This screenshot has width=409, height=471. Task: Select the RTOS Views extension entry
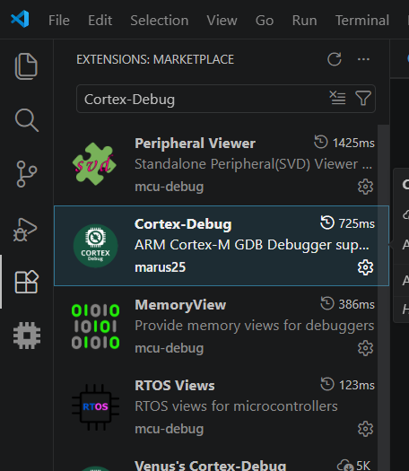pos(215,407)
